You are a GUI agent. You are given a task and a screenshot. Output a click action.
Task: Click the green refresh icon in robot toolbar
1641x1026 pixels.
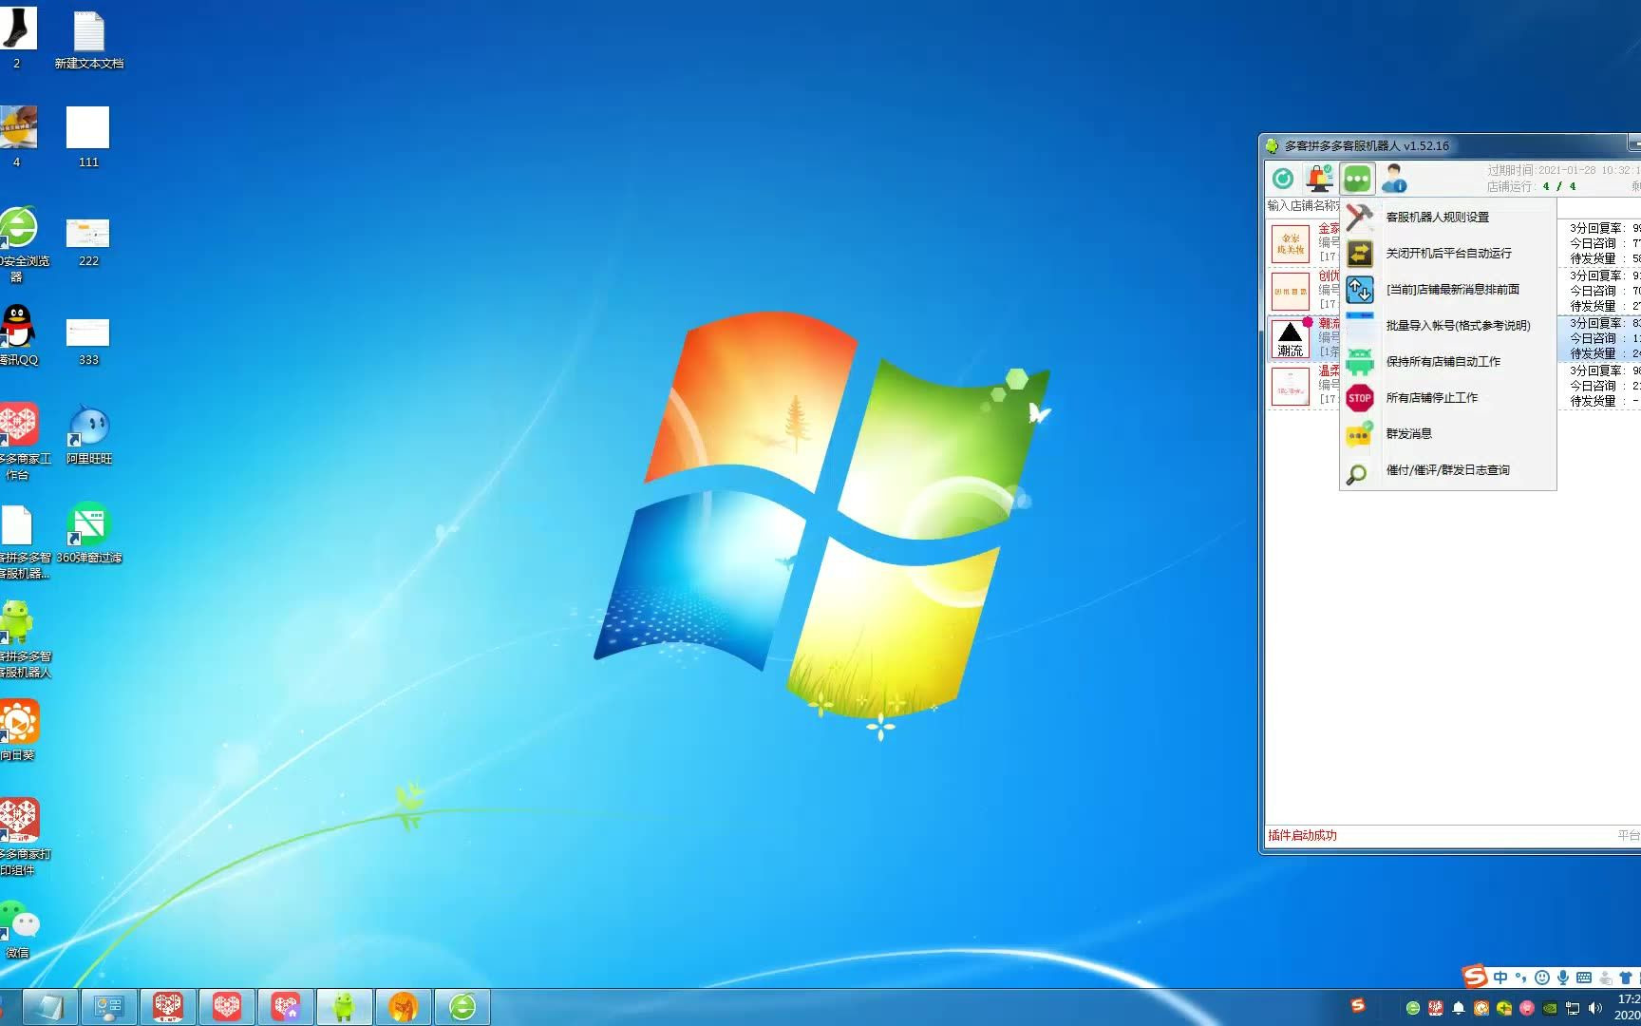click(1283, 179)
